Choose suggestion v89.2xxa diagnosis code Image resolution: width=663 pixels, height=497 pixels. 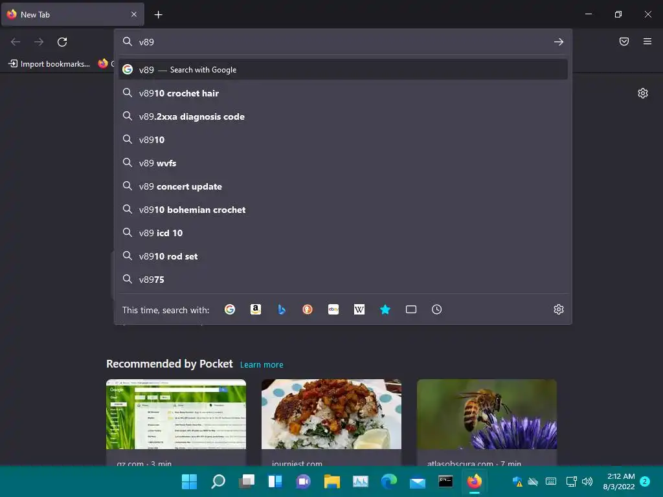pyautogui.click(x=343, y=116)
